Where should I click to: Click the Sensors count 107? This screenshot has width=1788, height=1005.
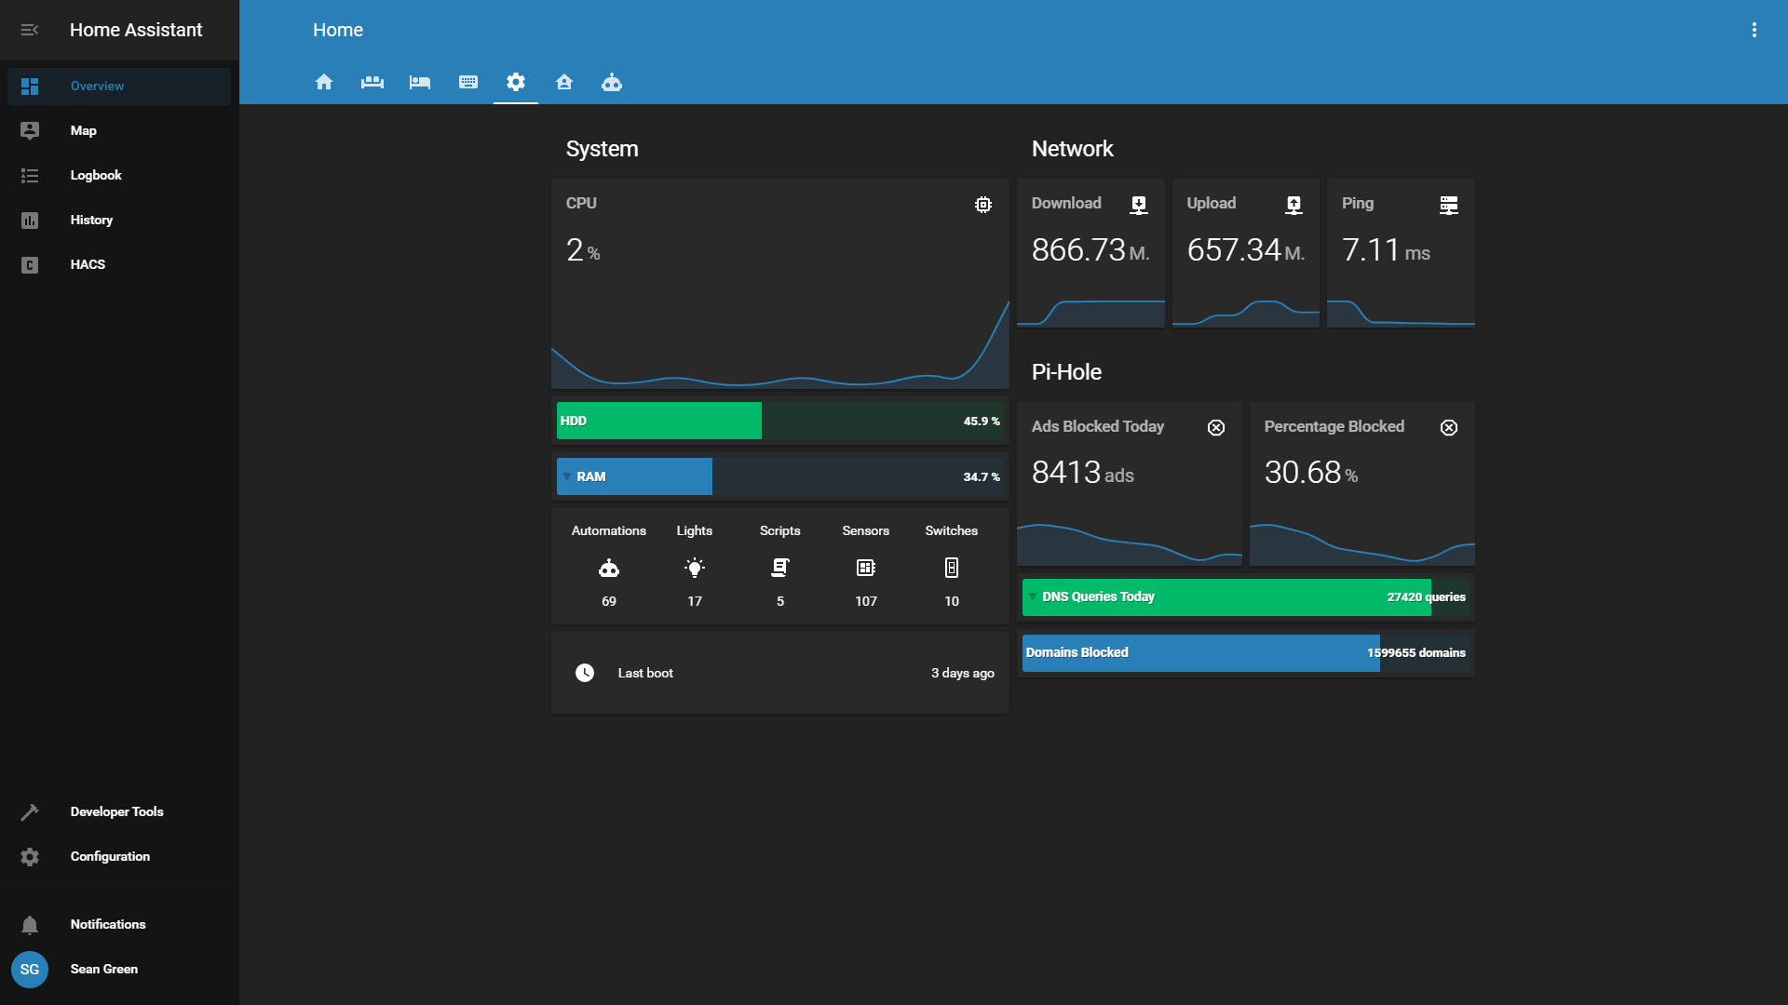[x=866, y=601]
